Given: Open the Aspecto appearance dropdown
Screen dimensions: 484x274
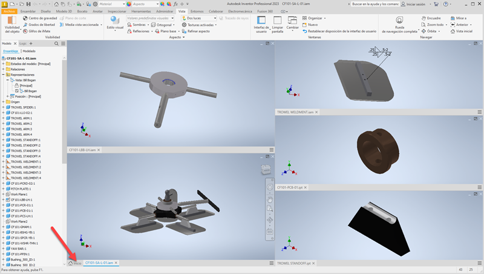Looking at the screenshot, I should point(145,4).
